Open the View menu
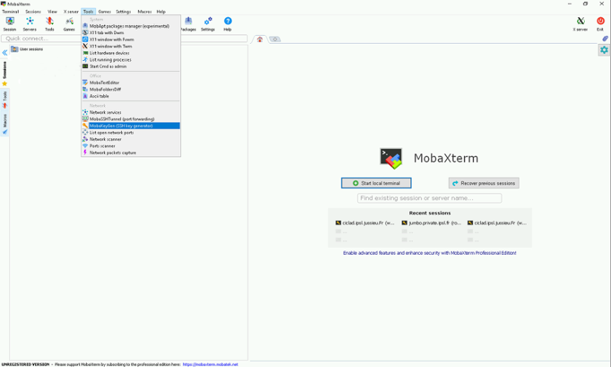Screen dimensions: 611x367 click(52, 12)
